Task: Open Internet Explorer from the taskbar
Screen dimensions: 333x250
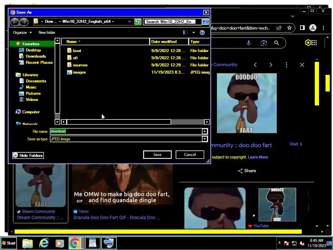Action: pyautogui.click(x=44, y=243)
